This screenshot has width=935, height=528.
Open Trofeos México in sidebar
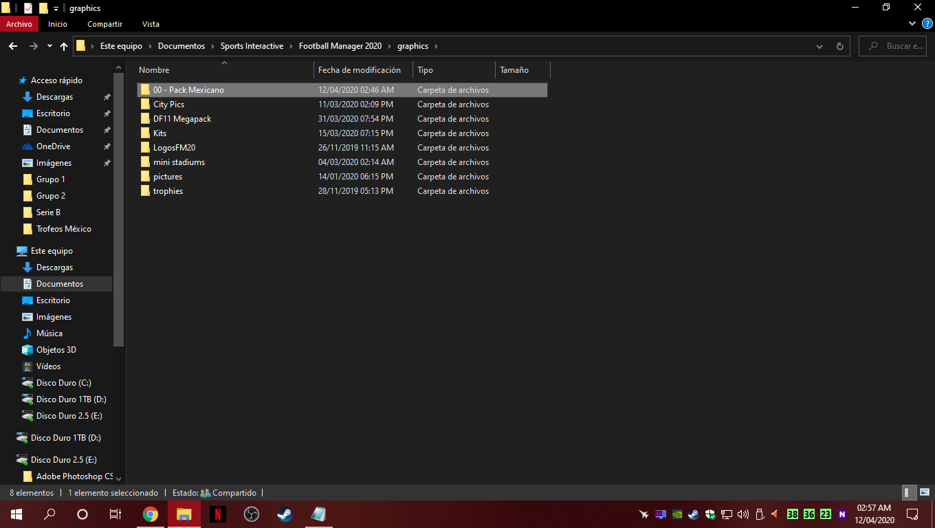[63, 229]
